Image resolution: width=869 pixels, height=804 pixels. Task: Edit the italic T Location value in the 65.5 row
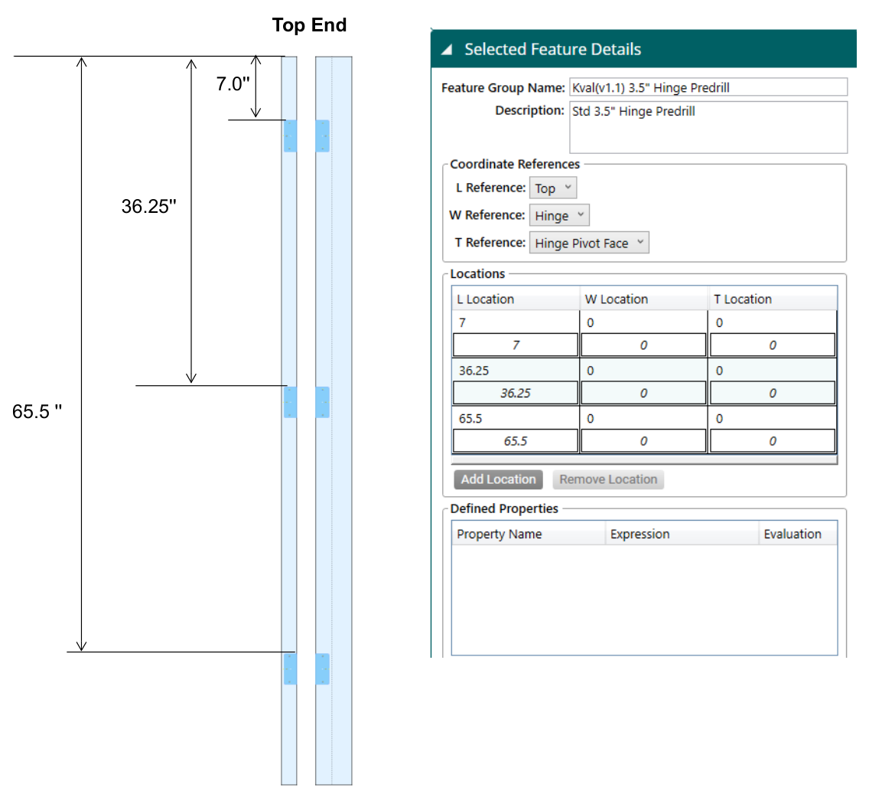773,441
